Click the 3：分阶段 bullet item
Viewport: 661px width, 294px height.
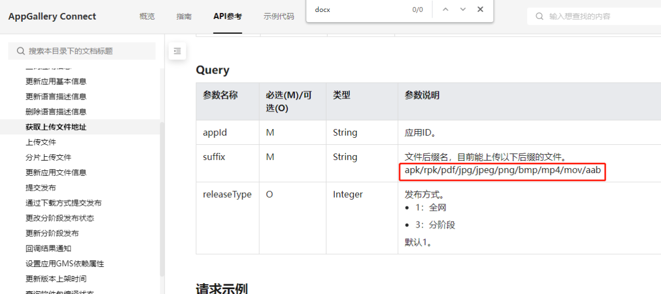coord(435,225)
